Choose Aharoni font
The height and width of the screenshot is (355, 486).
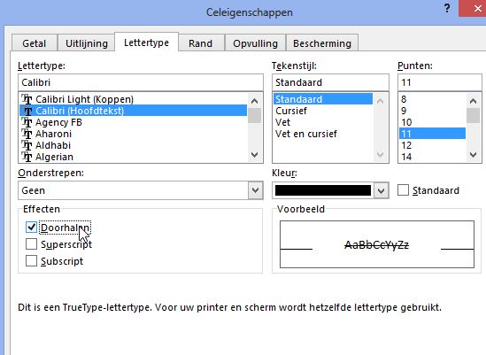click(134, 134)
